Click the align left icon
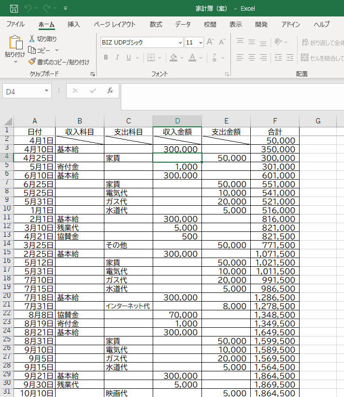 coord(240,58)
